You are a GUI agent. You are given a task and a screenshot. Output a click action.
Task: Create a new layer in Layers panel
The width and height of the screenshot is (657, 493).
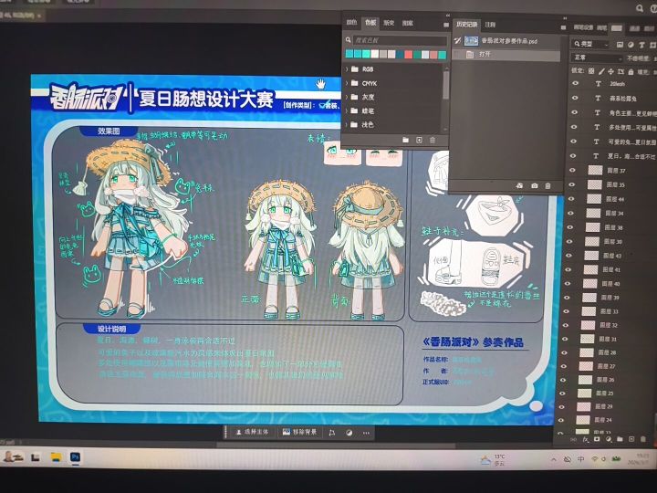click(631, 439)
